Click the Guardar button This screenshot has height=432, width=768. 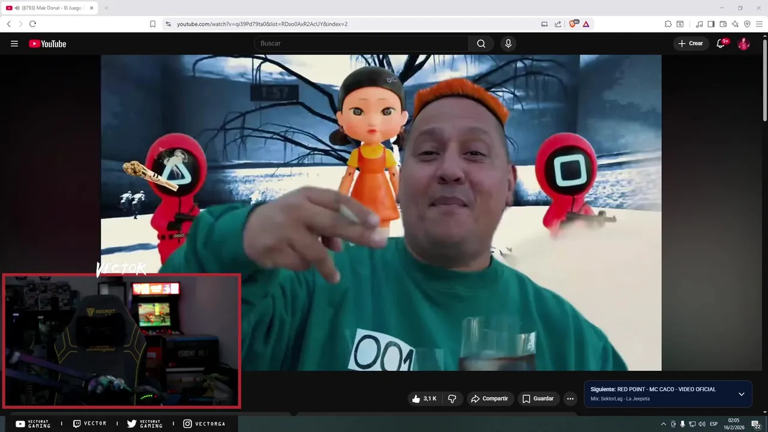538,398
